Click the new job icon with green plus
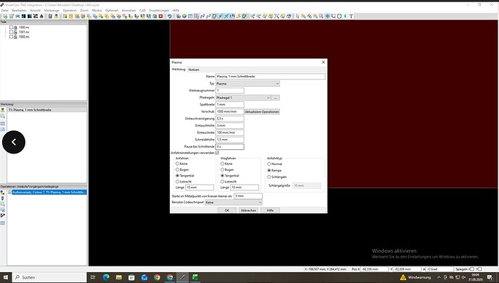This screenshot has width=499, height=283. tap(5, 16)
